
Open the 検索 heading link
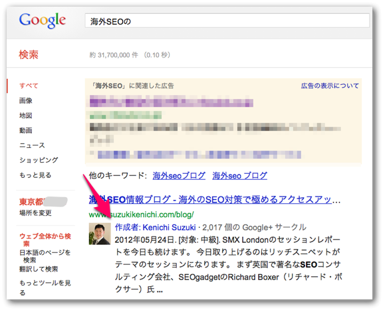pos(29,54)
